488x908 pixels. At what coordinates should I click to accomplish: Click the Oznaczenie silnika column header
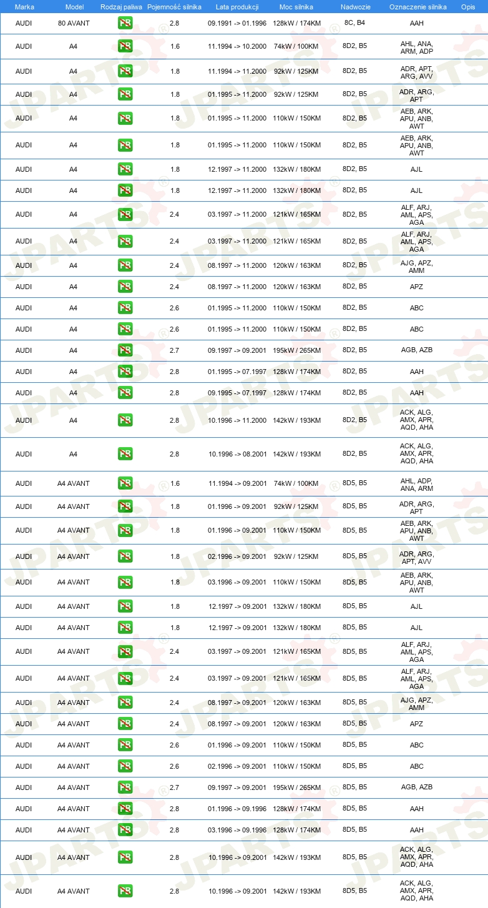pos(417,6)
